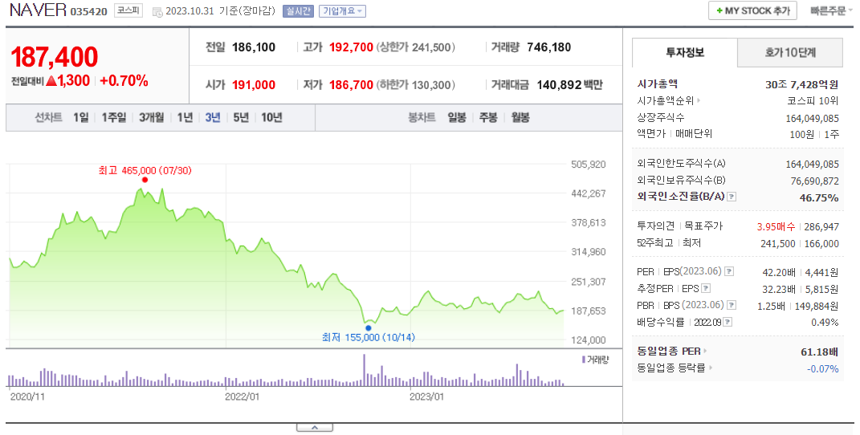The height and width of the screenshot is (435, 860).
Task: Click the 저가 186,700 value
Action: pos(351,85)
